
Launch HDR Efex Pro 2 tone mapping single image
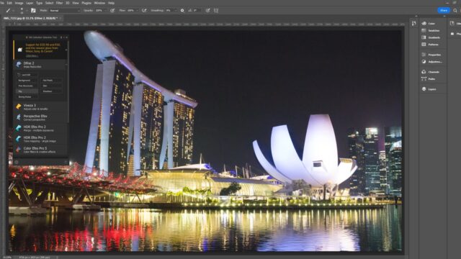coord(40,139)
